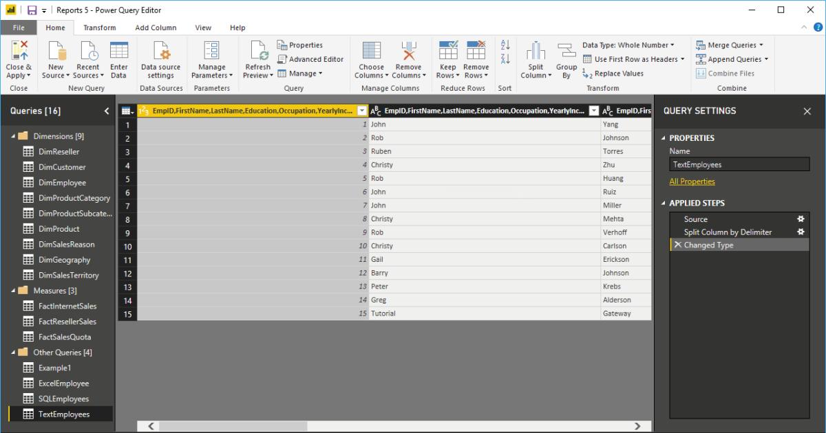The height and width of the screenshot is (433, 826).
Task: Click the query Name input field
Action: point(739,165)
